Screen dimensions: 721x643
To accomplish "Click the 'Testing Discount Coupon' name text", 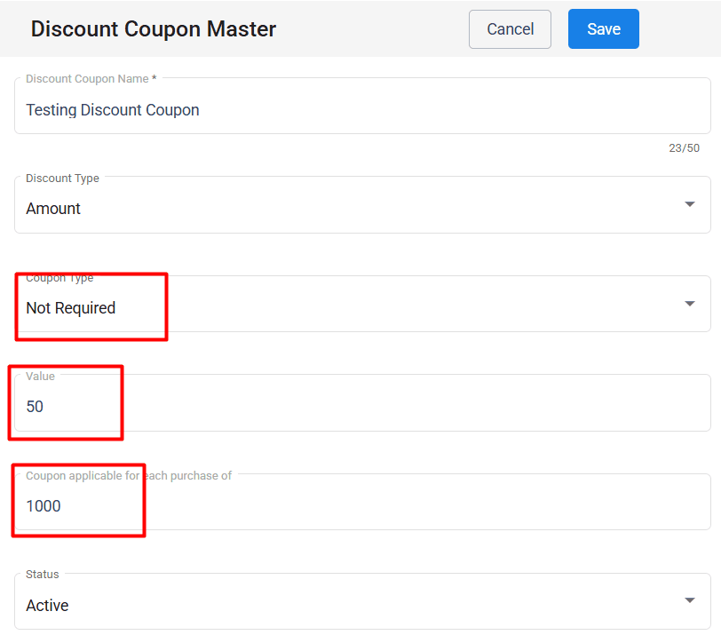I will point(113,110).
